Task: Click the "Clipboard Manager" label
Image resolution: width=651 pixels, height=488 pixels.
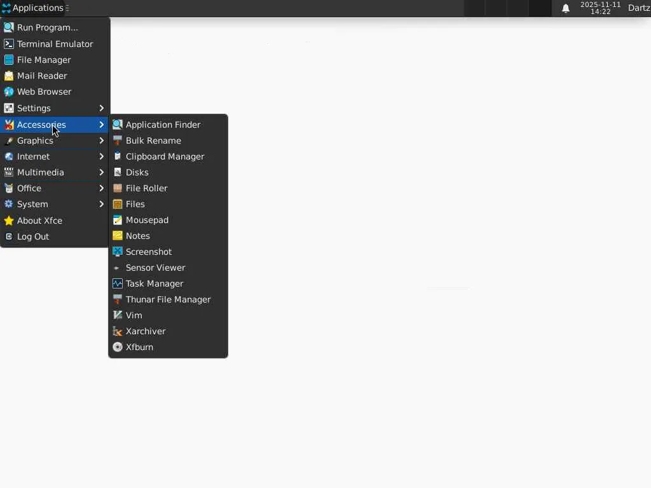Action: coord(165,156)
